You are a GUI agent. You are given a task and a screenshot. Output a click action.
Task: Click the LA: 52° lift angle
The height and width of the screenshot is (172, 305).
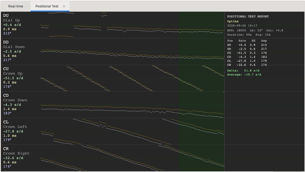pyautogui.click(x=256, y=30)
